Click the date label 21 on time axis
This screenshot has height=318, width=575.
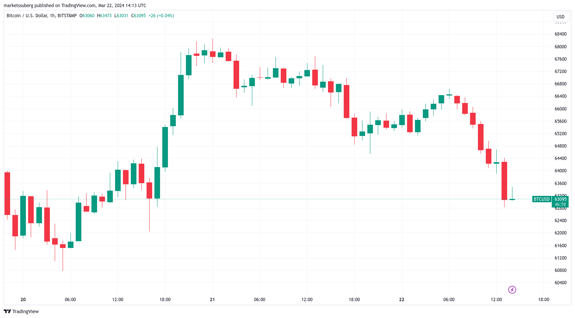pos(213,300)
